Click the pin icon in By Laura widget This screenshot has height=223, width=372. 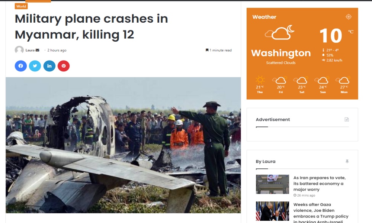coord(347,161)
